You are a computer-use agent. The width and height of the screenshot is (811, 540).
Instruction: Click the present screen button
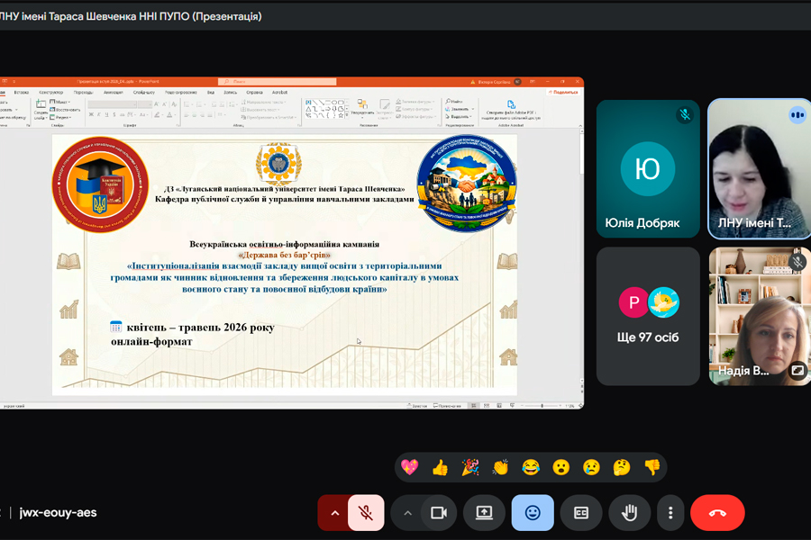point(484,513)
